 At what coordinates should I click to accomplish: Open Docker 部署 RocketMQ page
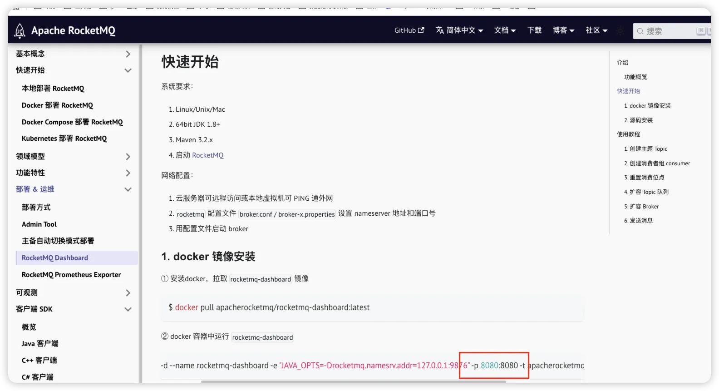click(57, 105)
